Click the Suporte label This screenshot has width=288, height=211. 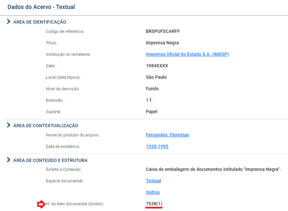click(x=54, y=112)
